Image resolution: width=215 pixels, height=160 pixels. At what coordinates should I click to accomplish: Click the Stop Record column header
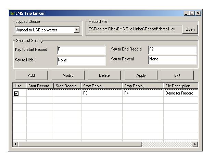pyautogui.click(x=67, y=86)
